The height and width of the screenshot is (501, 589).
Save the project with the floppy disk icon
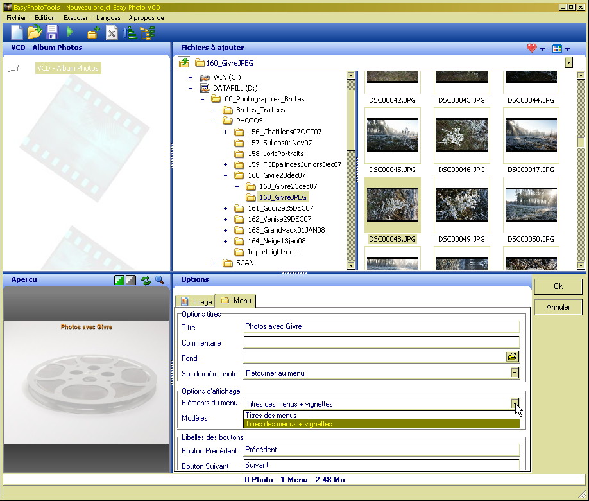(x=52, y=32)
